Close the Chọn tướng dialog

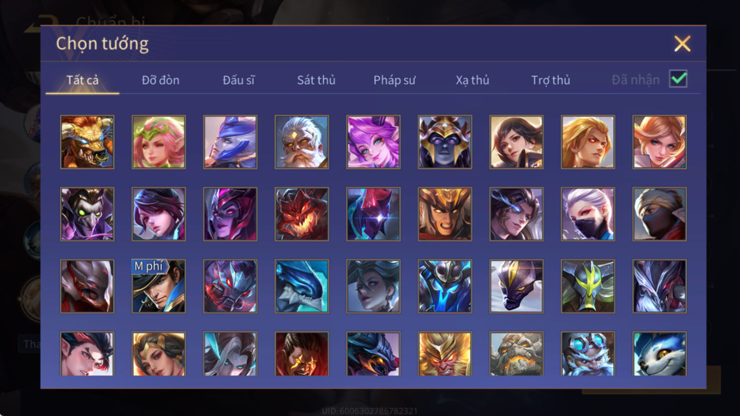click(682, 44)
